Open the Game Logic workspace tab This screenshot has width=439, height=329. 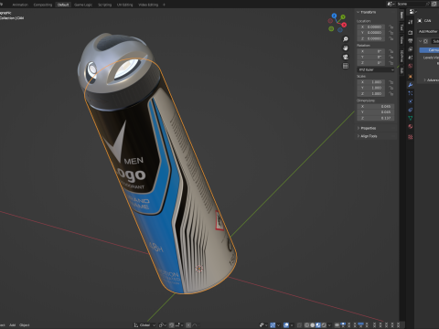coord(83,5)
